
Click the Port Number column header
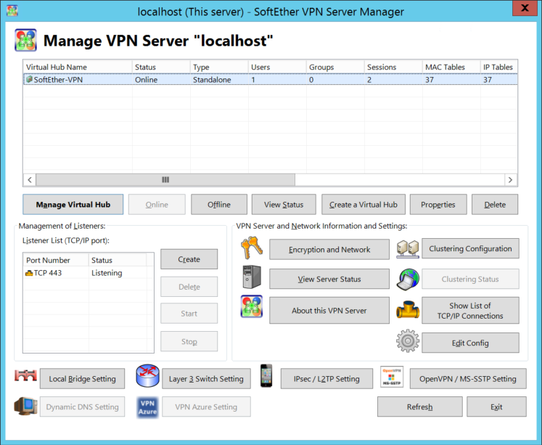pyautogui.click(x=56, y=260)
